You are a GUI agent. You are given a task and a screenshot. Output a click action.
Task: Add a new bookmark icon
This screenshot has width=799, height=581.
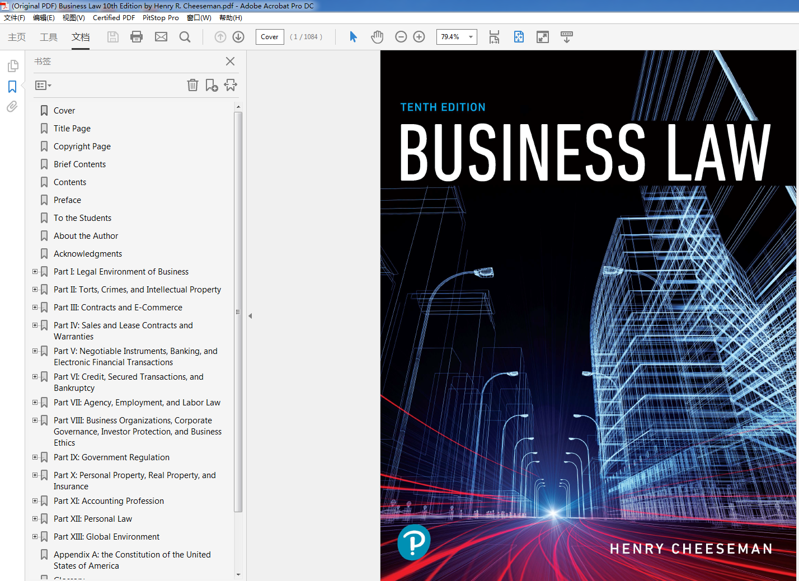click(x=211, y=85)
